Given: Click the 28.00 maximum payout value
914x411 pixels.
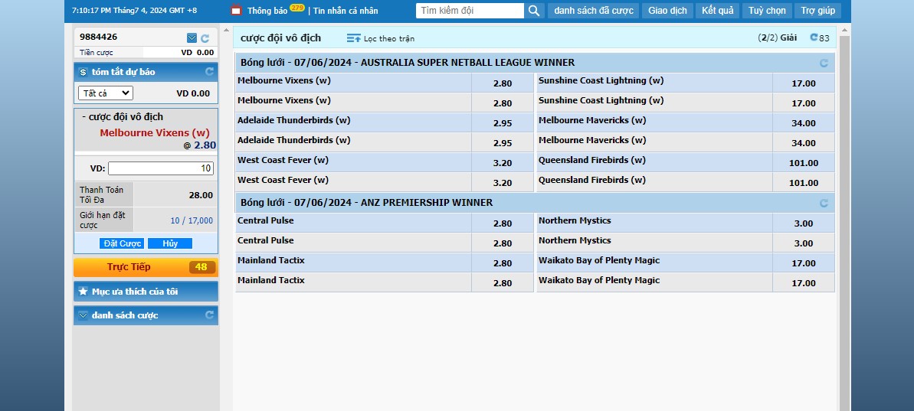Looking at the screenshot, I should 201,196.
